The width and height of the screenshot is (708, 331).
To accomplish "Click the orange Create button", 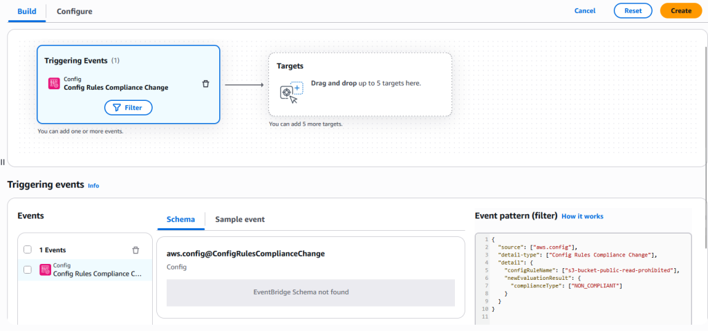I will tap(680, 11).
